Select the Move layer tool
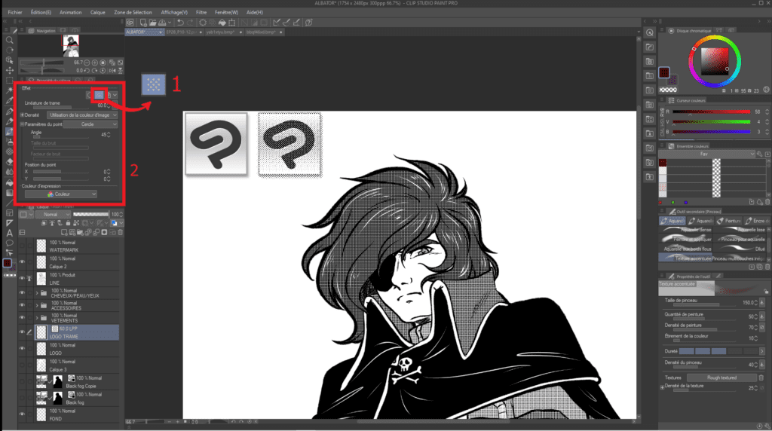 click(x=9, y=70)
